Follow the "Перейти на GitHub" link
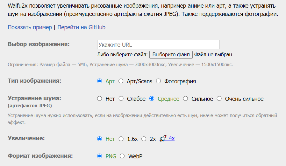The width and height of the screenshot is (286, 166). click(x=81, y=27)
